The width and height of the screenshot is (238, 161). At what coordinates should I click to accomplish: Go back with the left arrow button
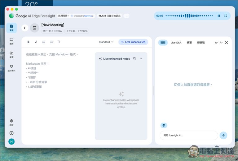click(25, 28)
